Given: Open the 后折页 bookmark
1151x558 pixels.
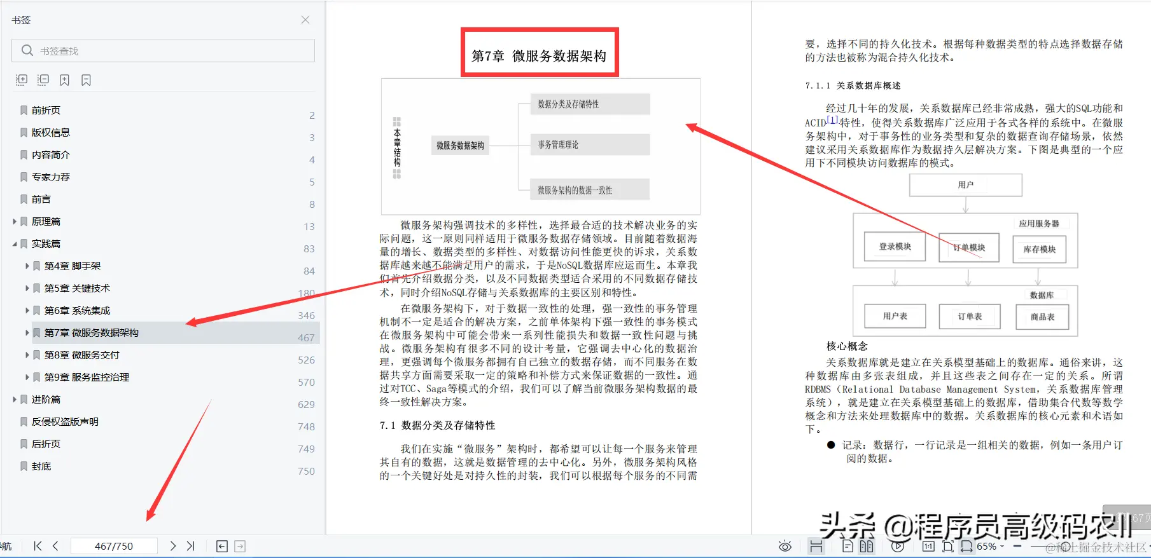Looking at the screenshot, I should [46, 444].
